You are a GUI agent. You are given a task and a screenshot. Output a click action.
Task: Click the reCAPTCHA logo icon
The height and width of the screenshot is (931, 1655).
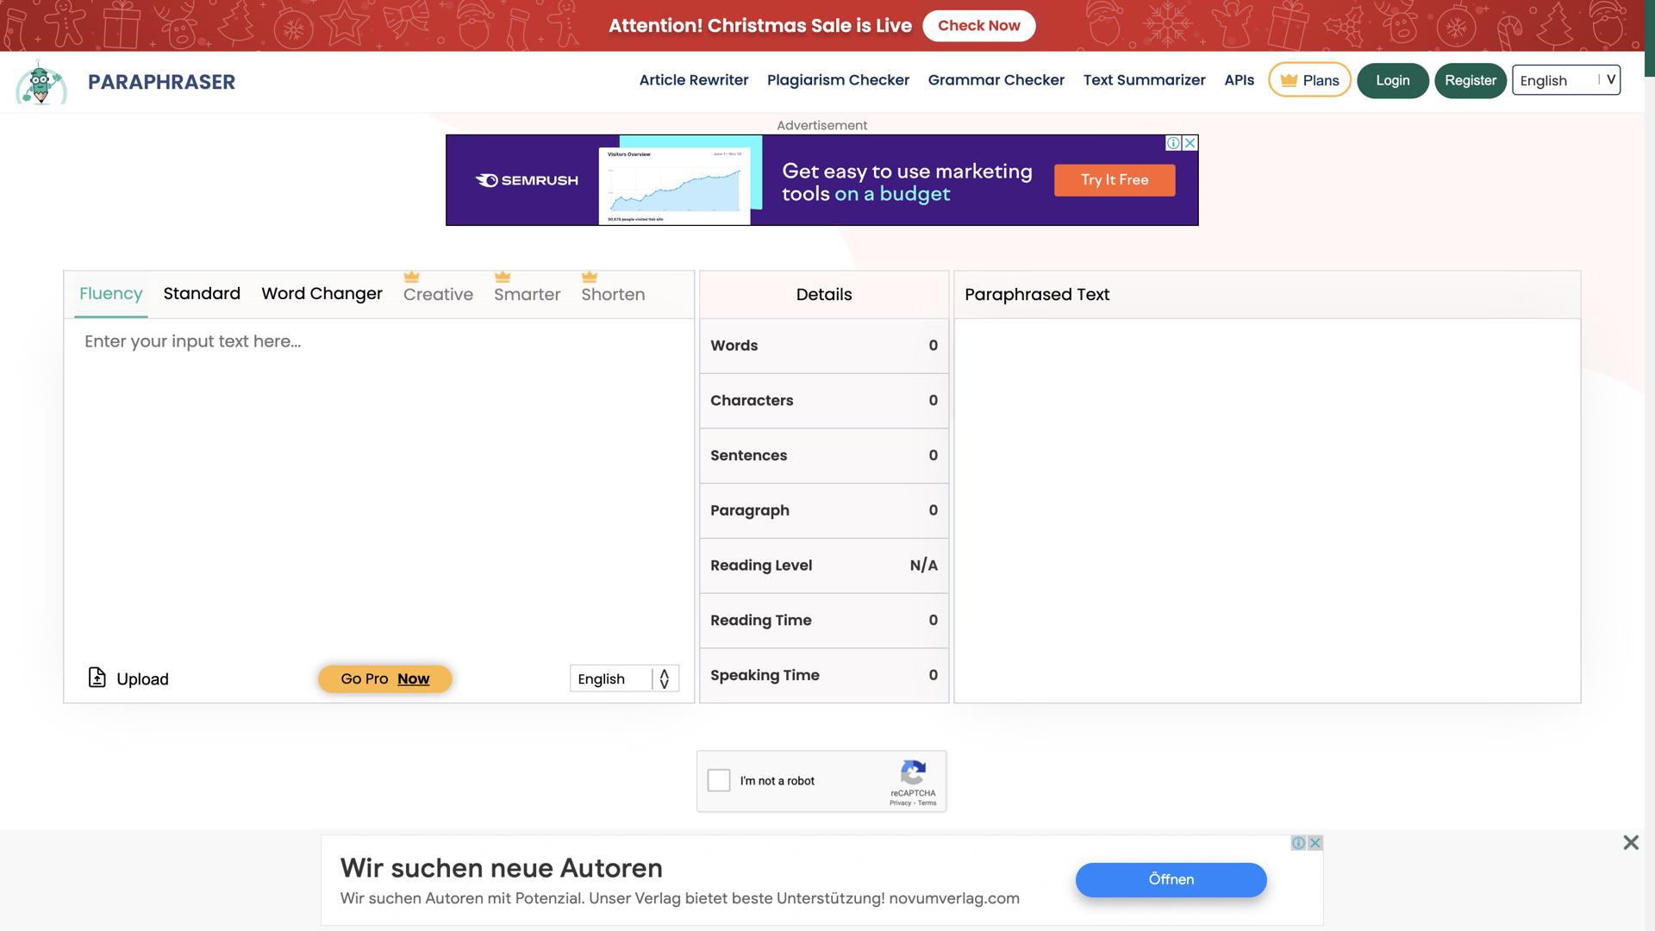[x=913, y=772]
